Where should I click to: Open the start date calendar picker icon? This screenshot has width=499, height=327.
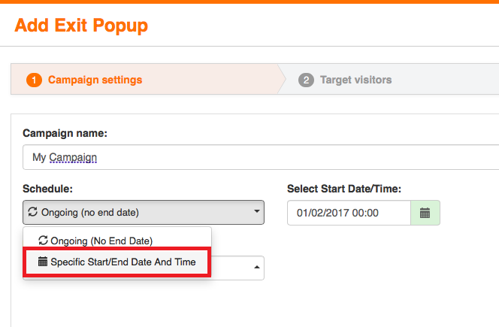[x=425, y=213]
